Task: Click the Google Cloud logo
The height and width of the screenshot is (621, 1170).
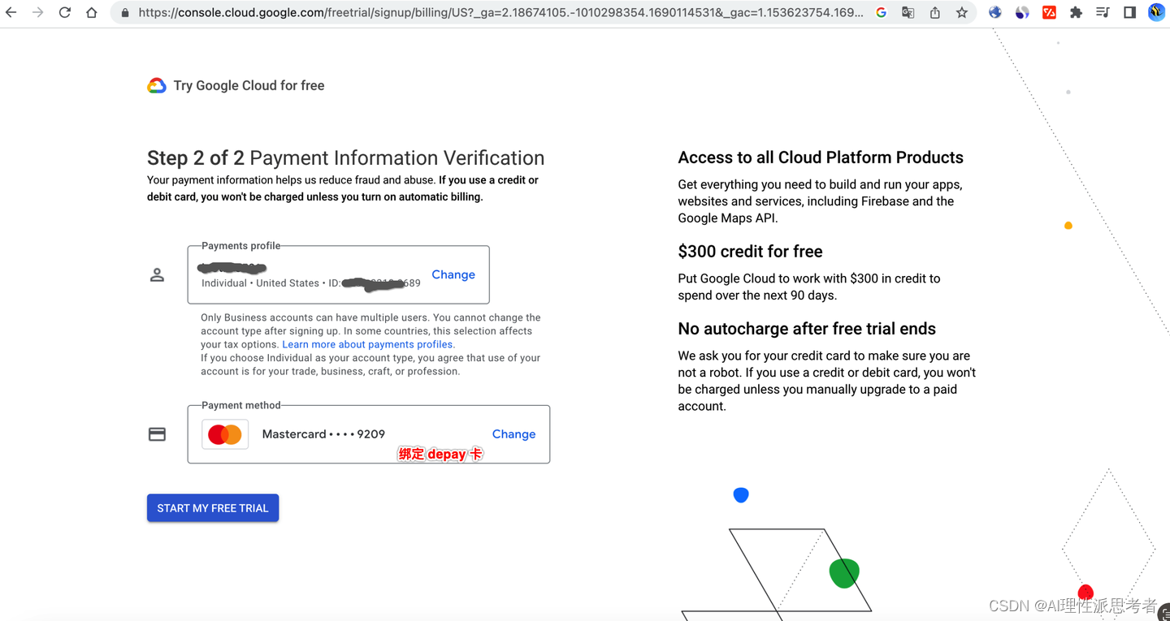Action: (x=157, y=86)
